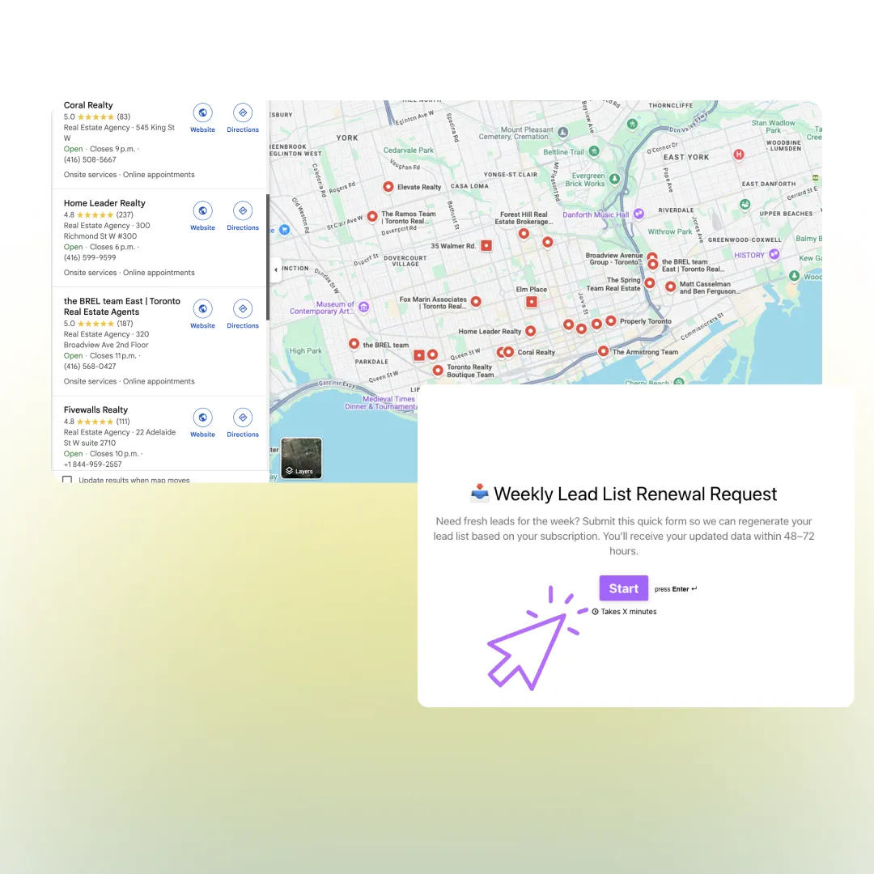Click Matt Casselman and Ben Ferguson pin
Viewport: 874px width, 874px height.
click(671, 286)
